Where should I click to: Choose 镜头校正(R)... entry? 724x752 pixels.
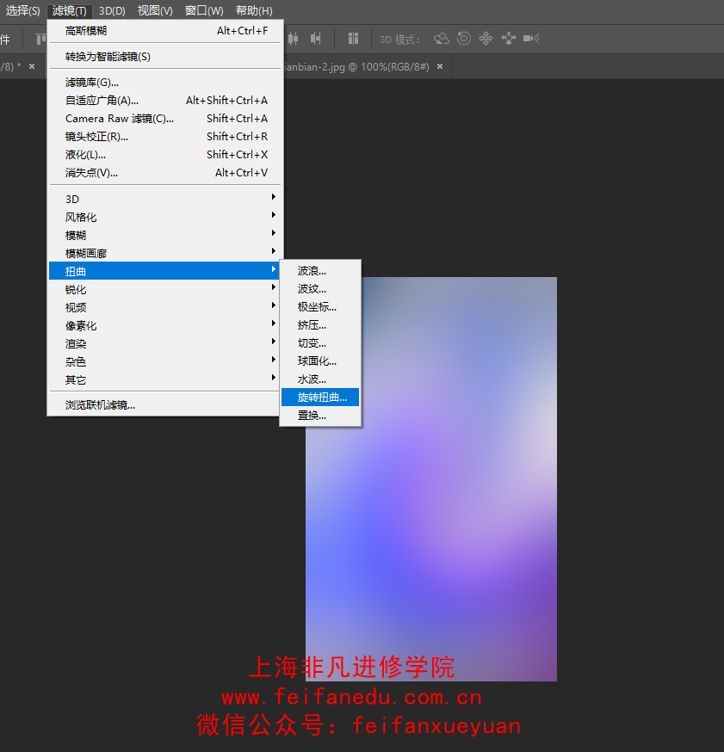pyautogui.click(x=165, y=137)
